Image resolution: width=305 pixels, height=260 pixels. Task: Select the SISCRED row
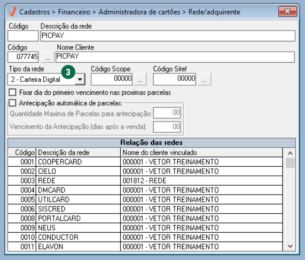pos(145,209)
